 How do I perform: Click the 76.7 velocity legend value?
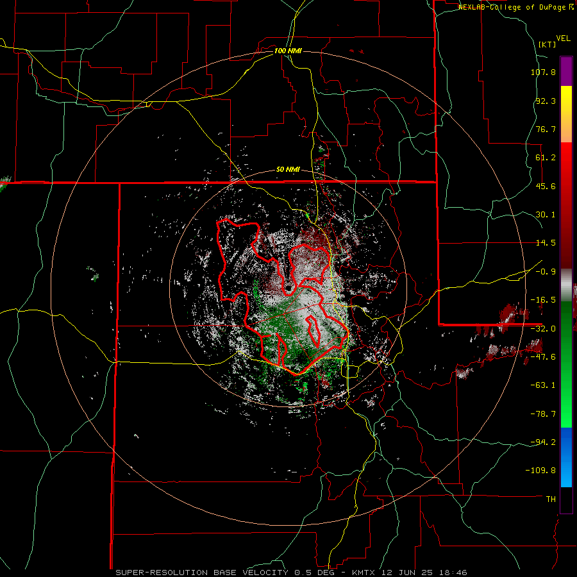[x=546, y=129]
